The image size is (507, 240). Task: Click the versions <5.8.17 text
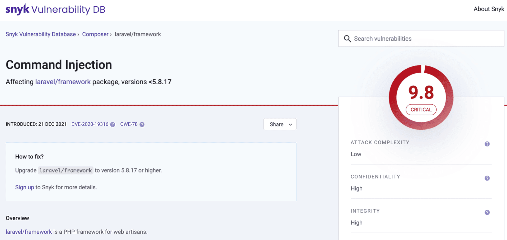146,82
